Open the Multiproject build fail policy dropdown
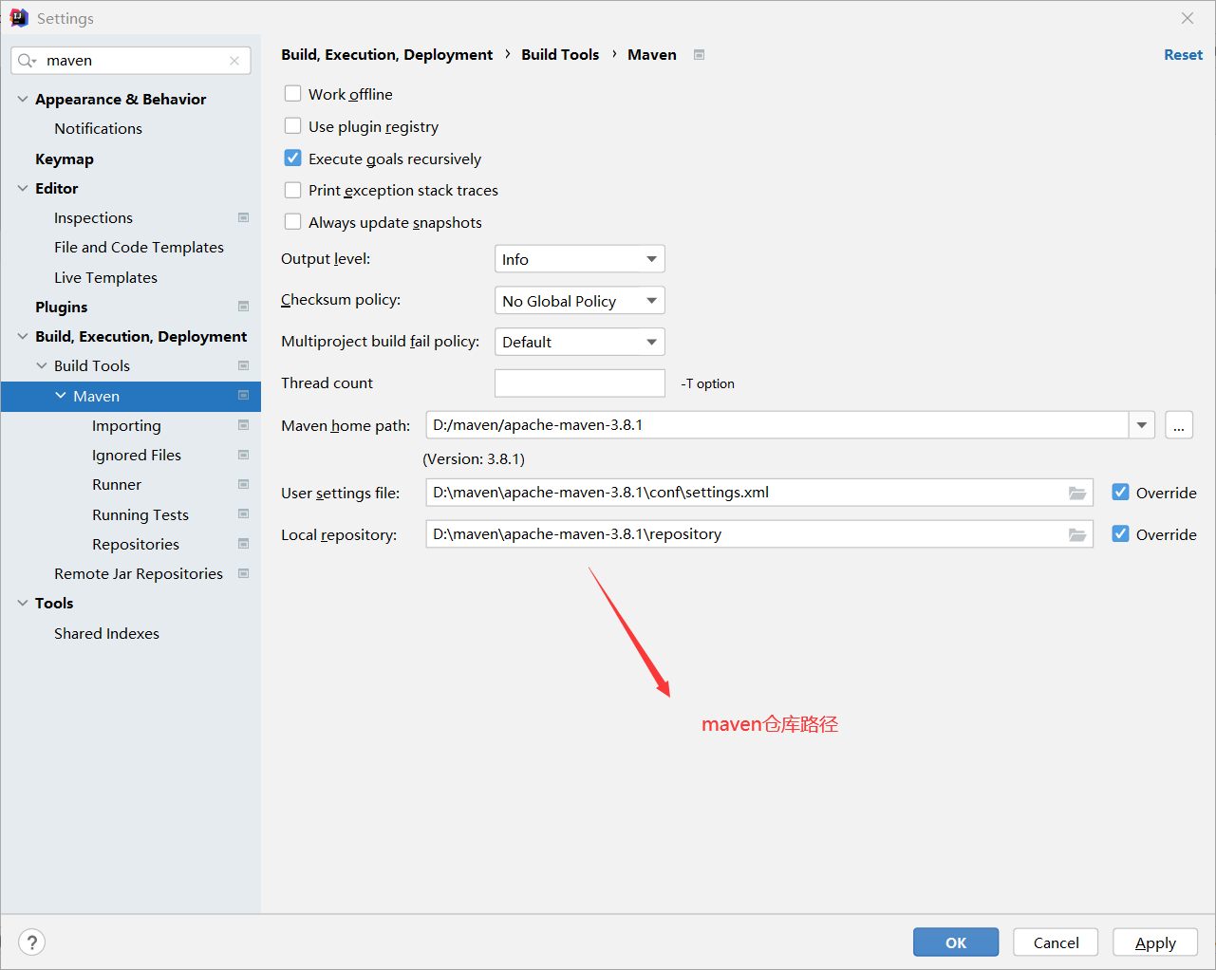Image resolution: width=1216 pixels, height=970 pixels. click(x=580, y=342)
